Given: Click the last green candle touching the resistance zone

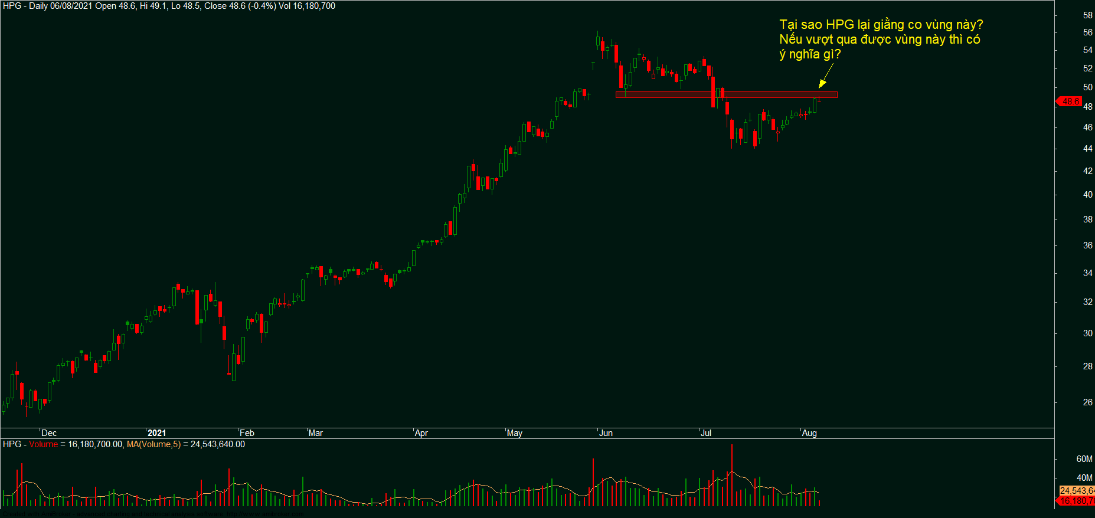Looking at the screenshot, I should [815, 105].
